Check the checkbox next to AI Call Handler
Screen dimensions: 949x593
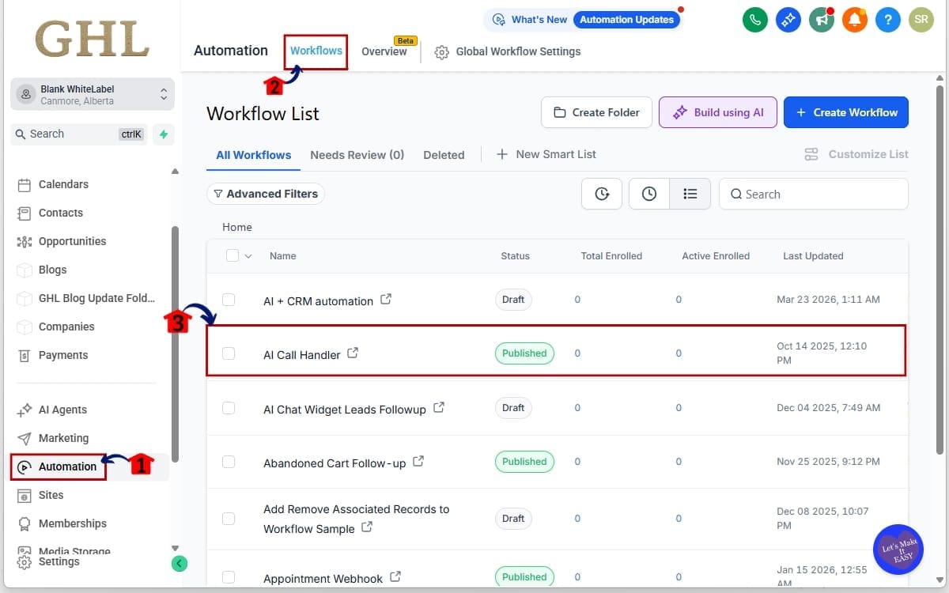229,353
